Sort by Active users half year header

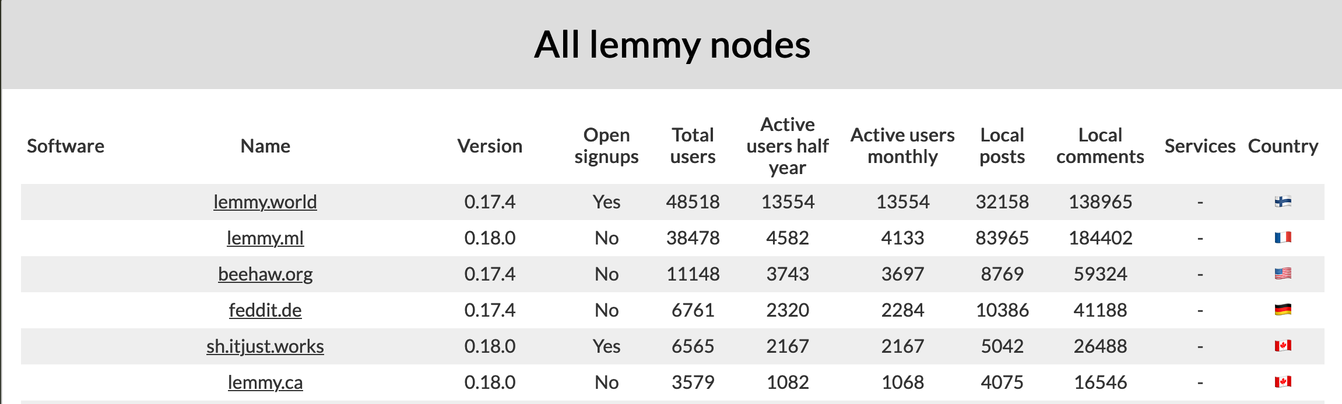tap(788, 146)
